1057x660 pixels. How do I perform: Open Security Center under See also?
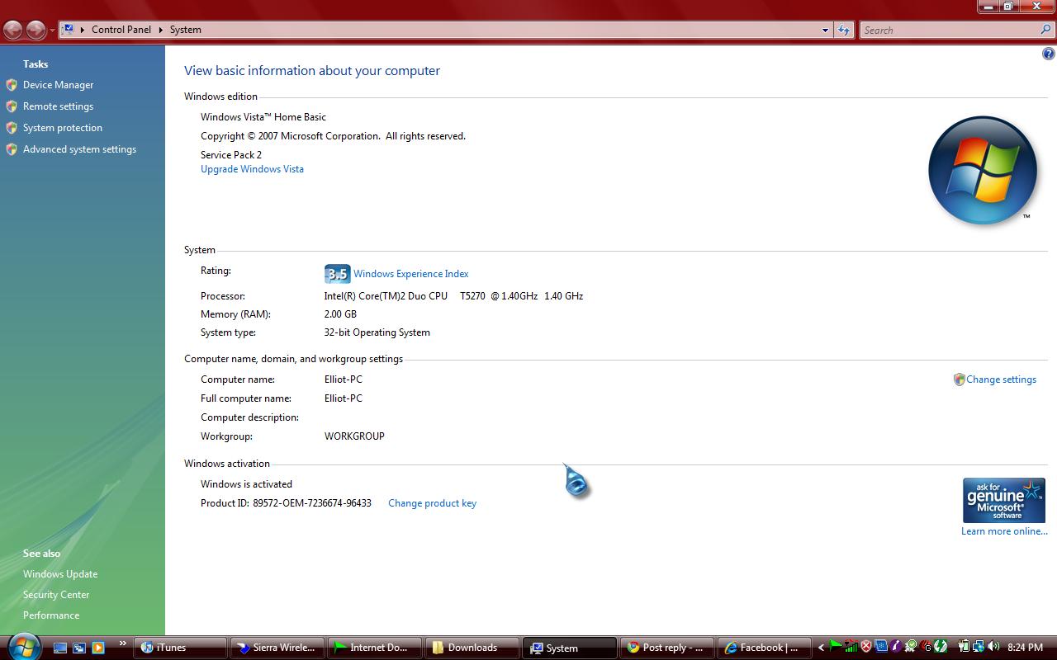(x=56, y=595)
